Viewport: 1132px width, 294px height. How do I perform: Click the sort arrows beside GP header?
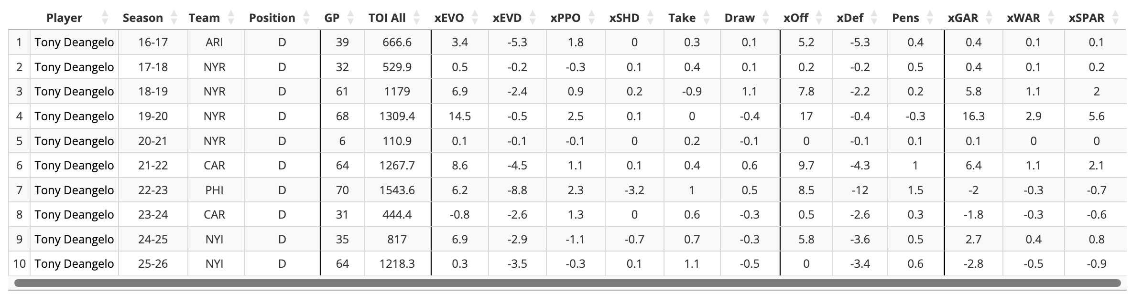coord(351,18)
